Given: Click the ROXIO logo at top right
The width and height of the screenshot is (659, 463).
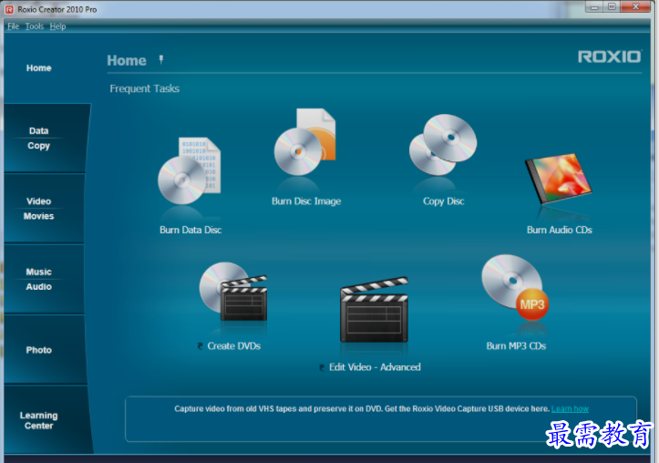Looking at the screenshot, I should tap(610, 57).
